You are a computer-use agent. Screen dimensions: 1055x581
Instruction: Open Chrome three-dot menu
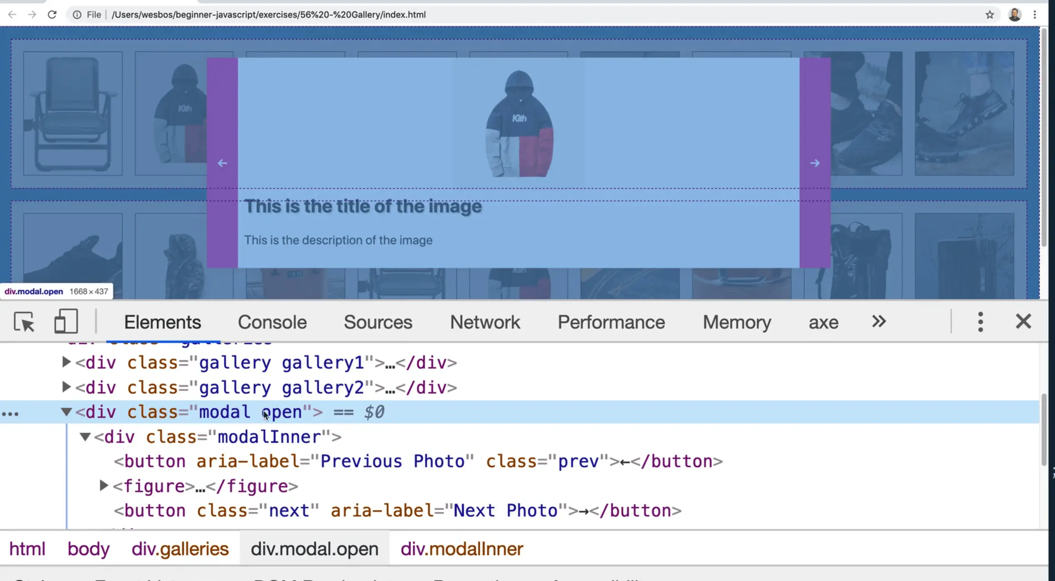tap(1035, 15)
